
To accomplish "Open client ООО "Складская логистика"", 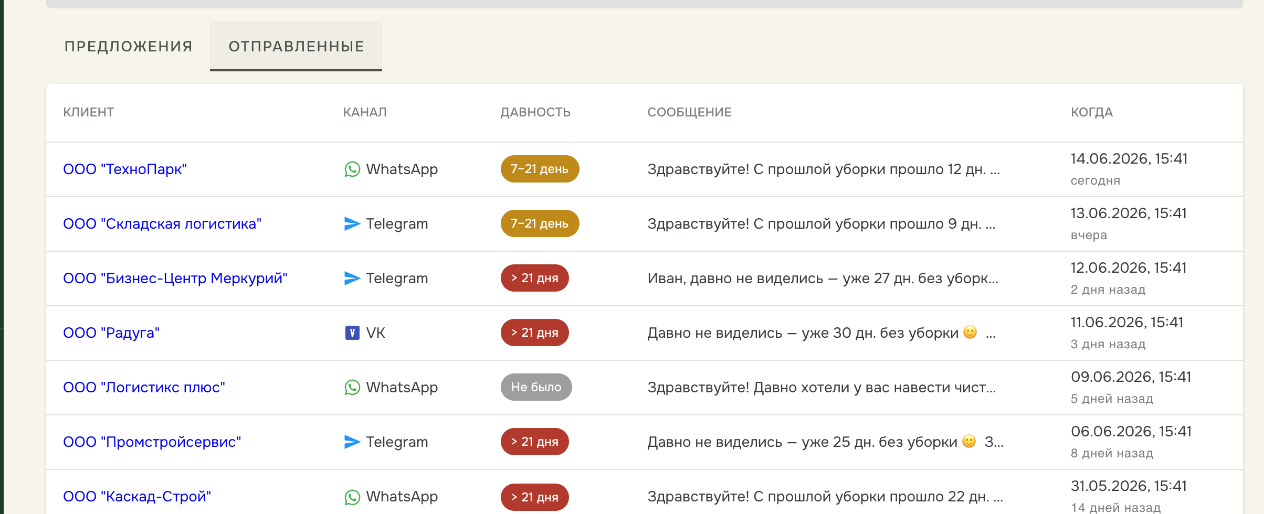I will pos(162,224).
